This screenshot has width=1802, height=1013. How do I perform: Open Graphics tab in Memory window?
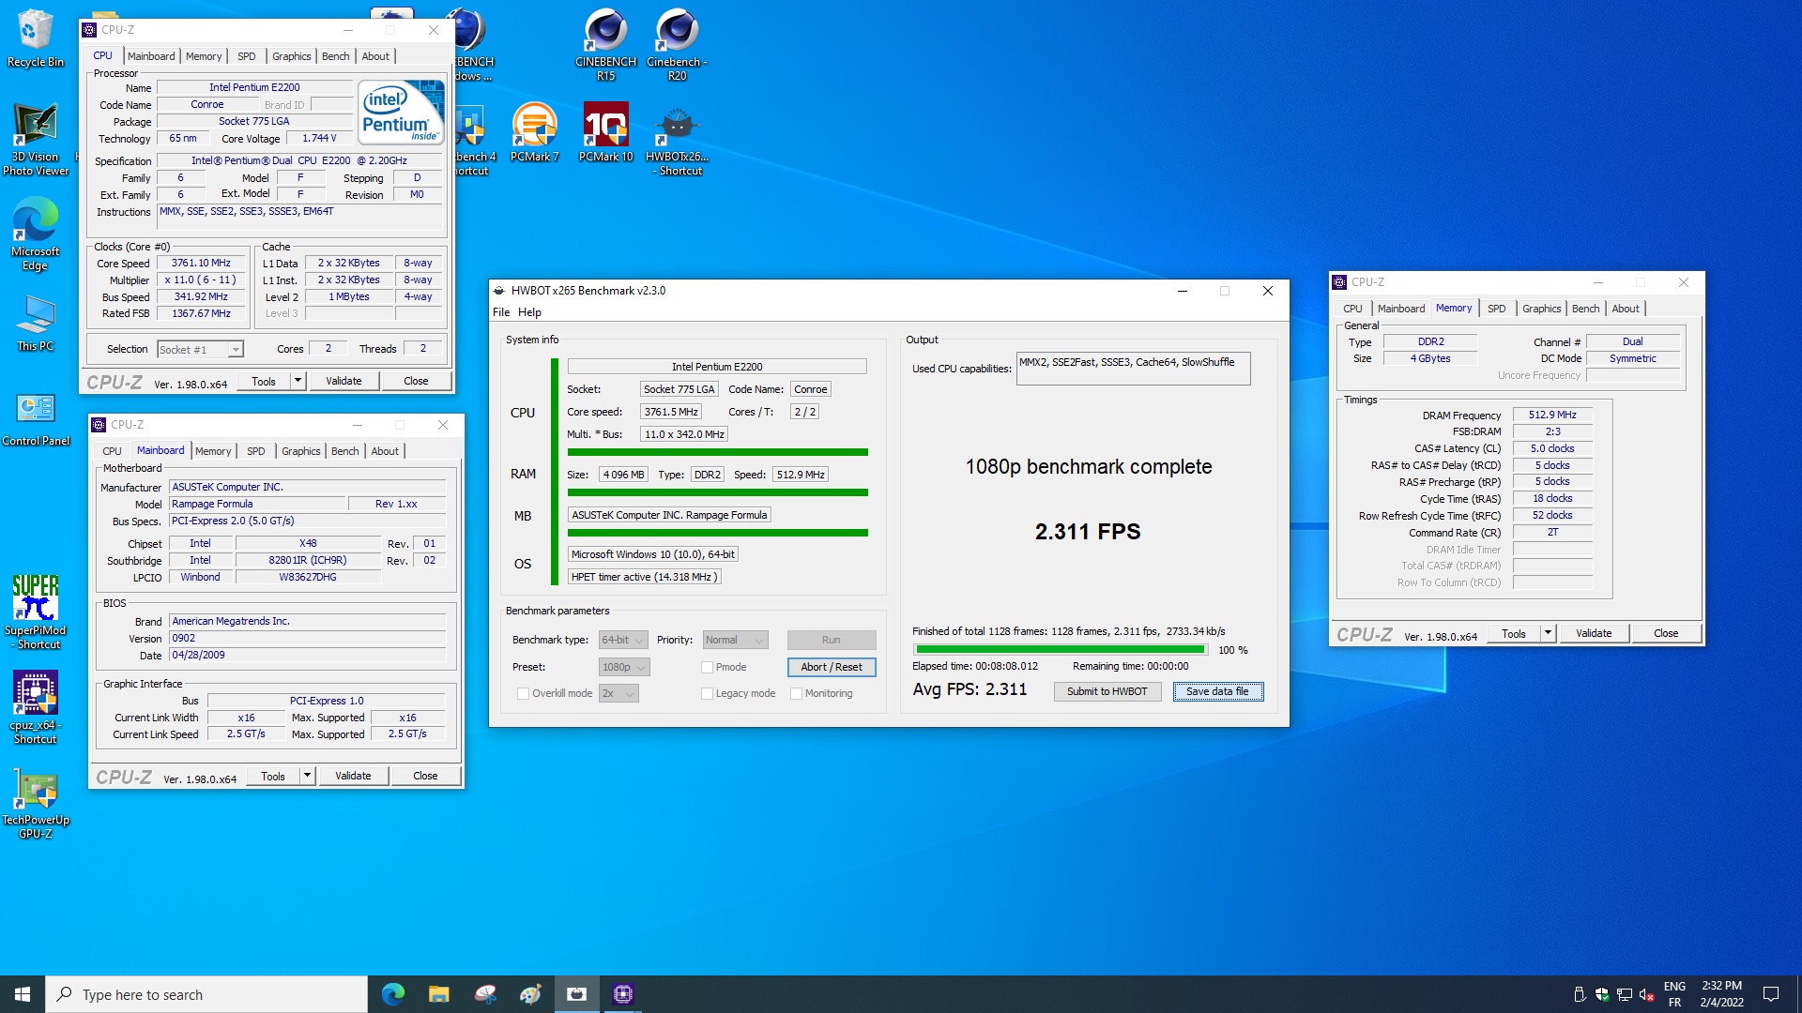click(1541, 309)
